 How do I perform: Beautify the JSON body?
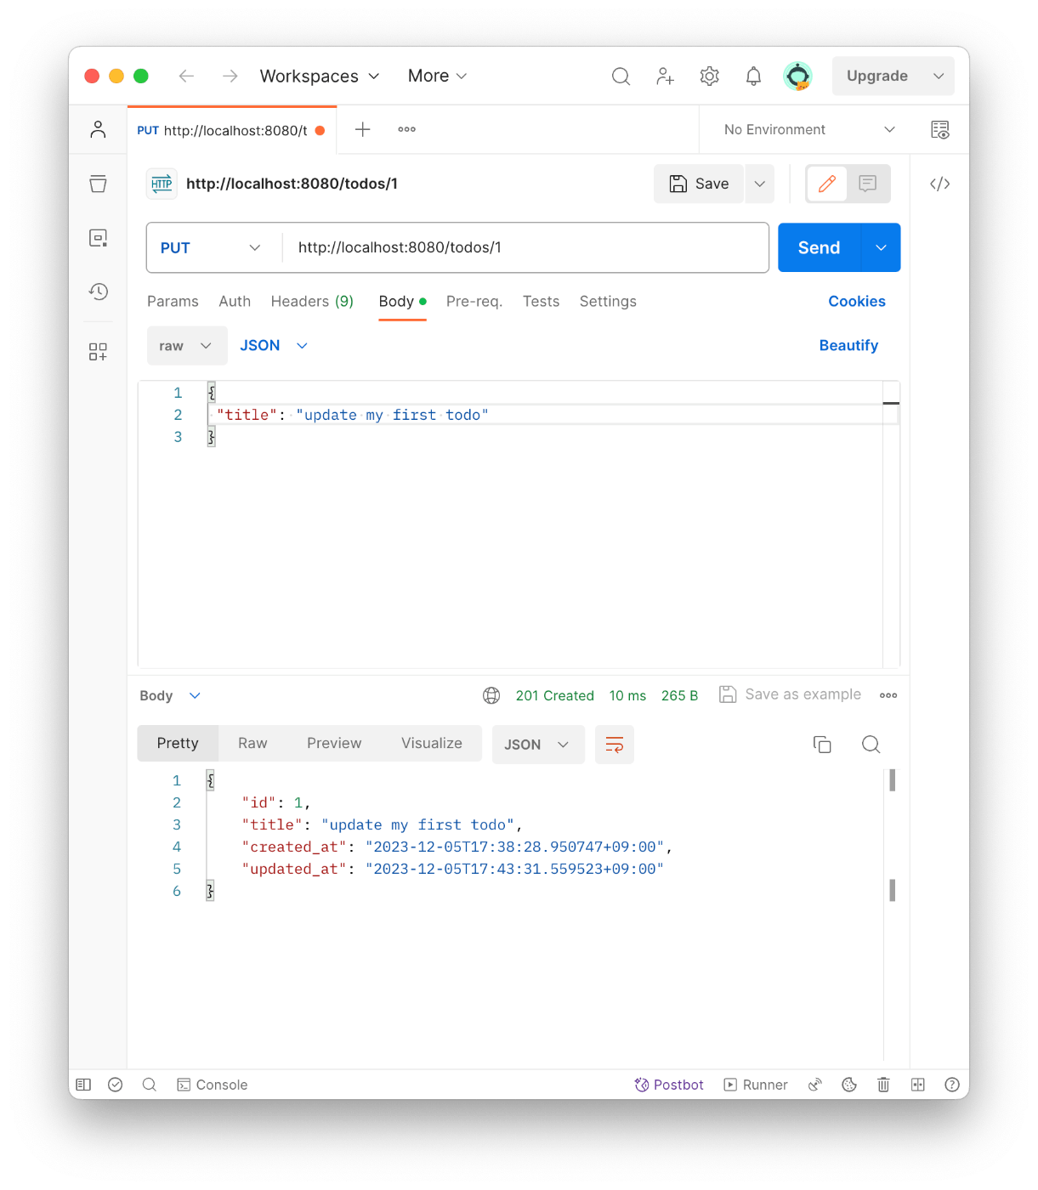(x=848, y=346)
